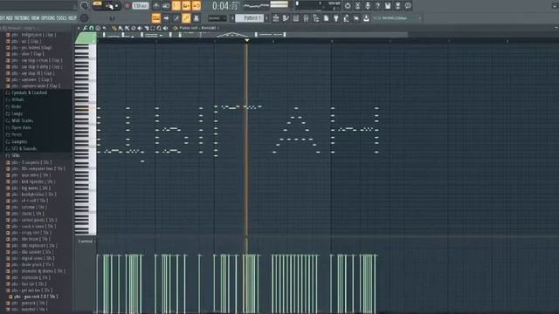Click the save project disk icon
559x314 pixels.
click(388, 6)
